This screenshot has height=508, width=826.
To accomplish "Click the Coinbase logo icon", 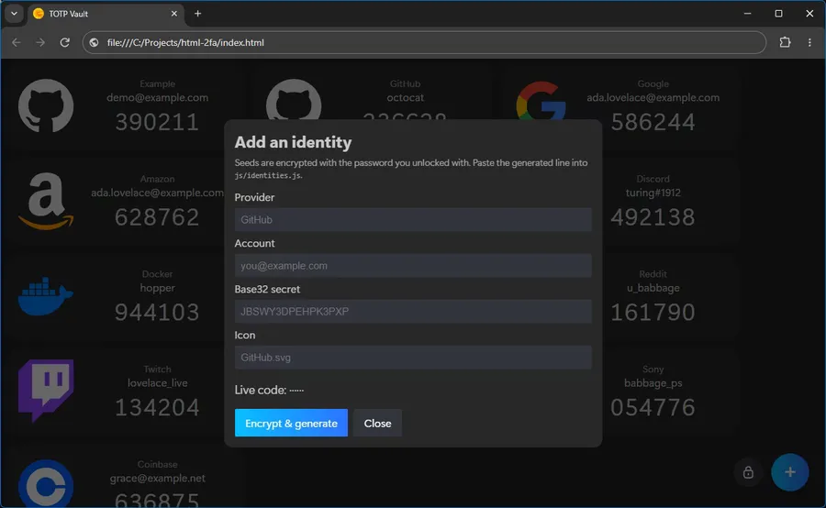I will [46, 483].
